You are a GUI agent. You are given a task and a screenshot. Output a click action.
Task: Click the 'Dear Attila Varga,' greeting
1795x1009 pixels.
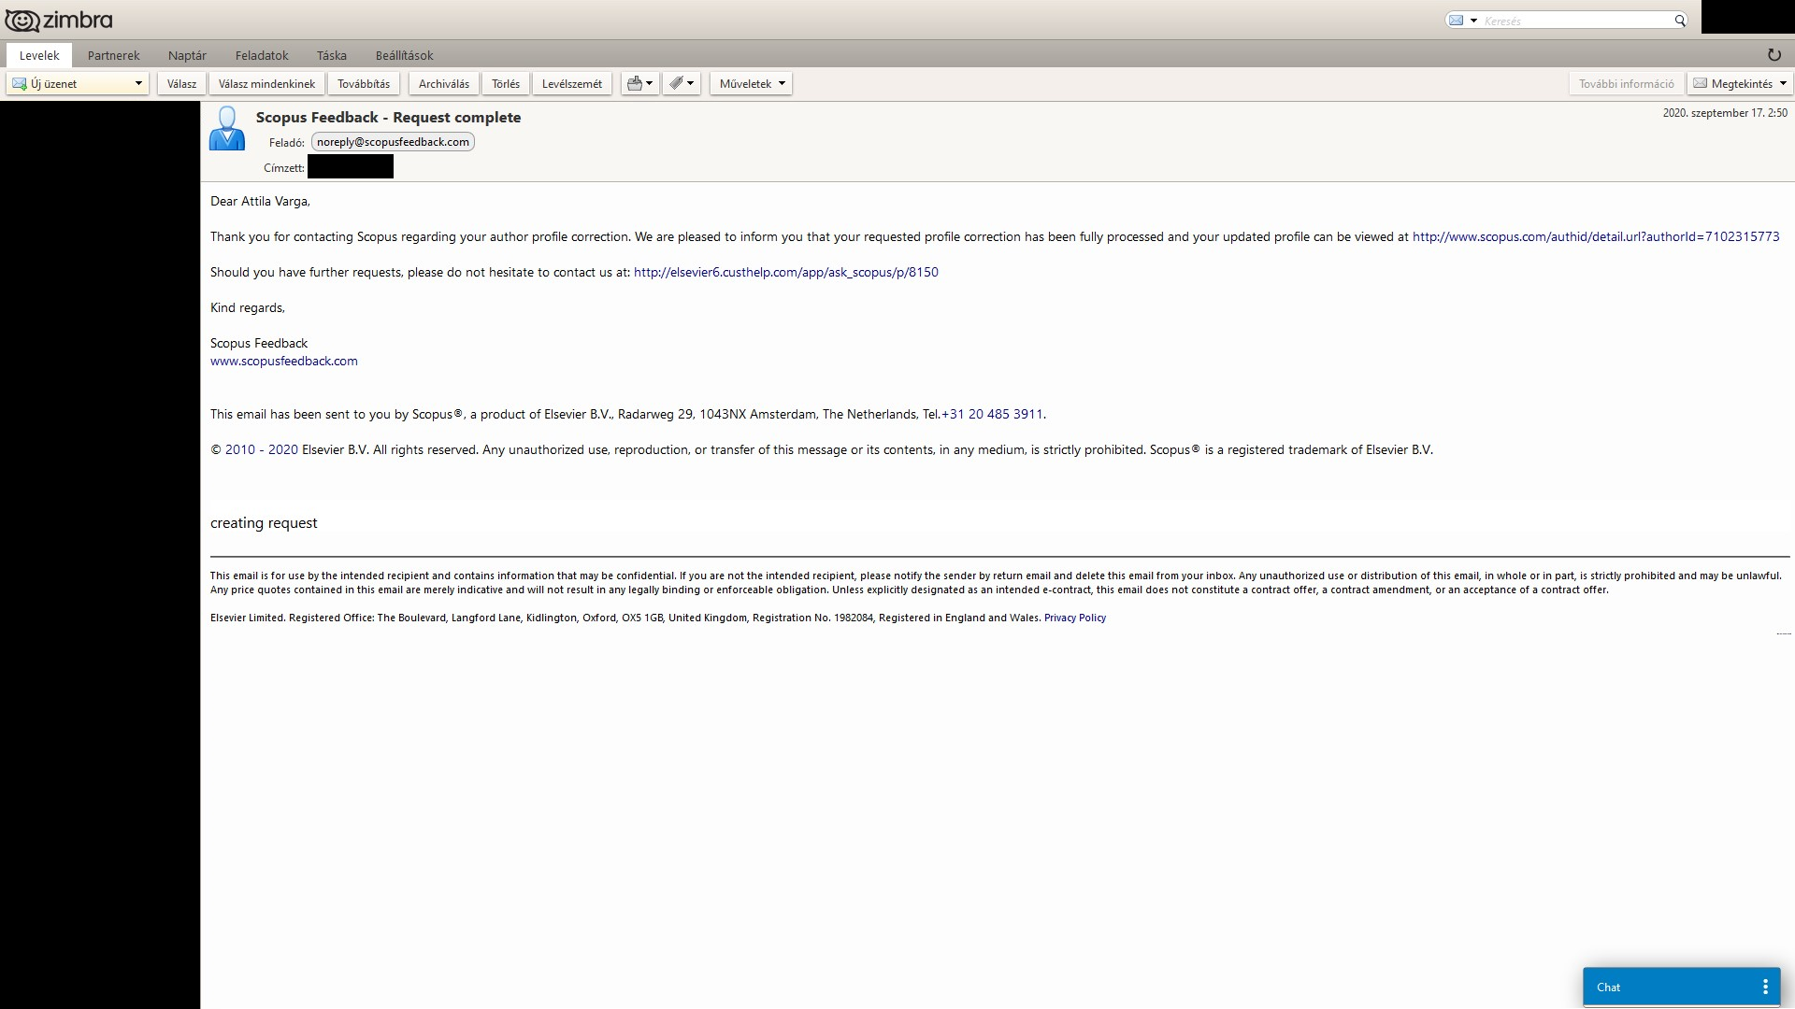(x=260, y=201)
